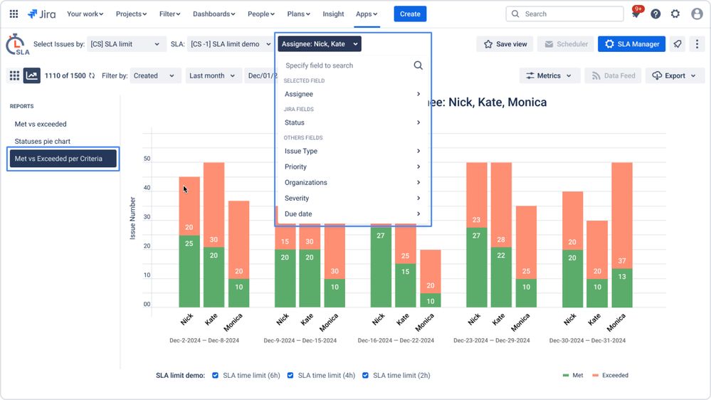This screenshot has height=400, width=711.
Task: Open the Projects menu
Action: tap(131, 14)
